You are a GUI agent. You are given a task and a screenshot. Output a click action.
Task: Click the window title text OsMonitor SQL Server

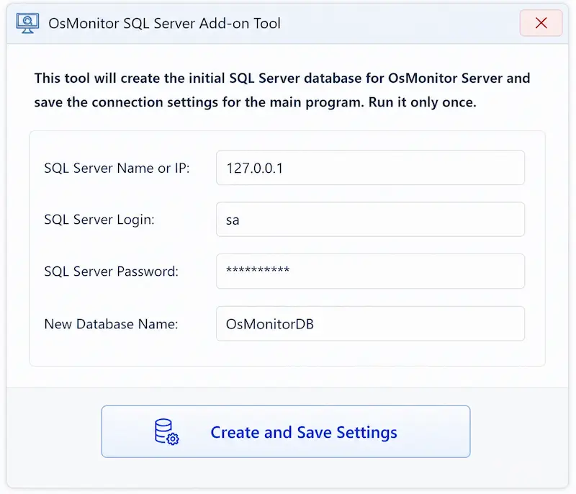(122, 24)
